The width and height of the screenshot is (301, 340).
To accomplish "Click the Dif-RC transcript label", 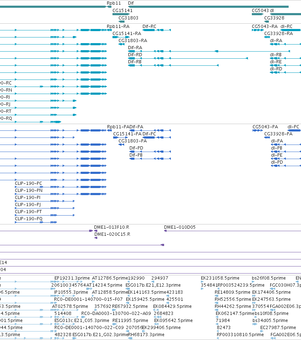I will coord(149,26).
